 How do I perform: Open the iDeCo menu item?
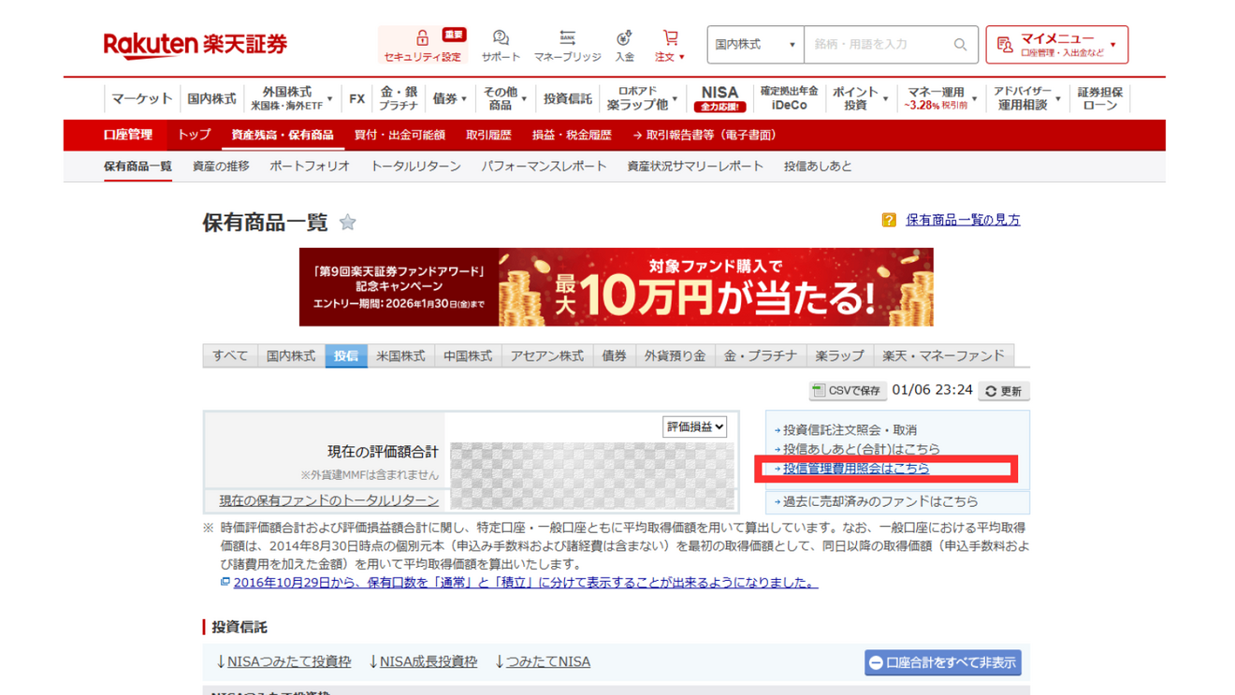pos(789,98)
